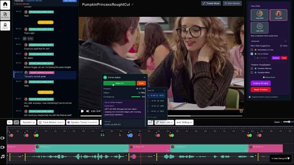Click the undo arrow in the timeline toolbar
The image size is (294, 165).
tap(10, 122)
